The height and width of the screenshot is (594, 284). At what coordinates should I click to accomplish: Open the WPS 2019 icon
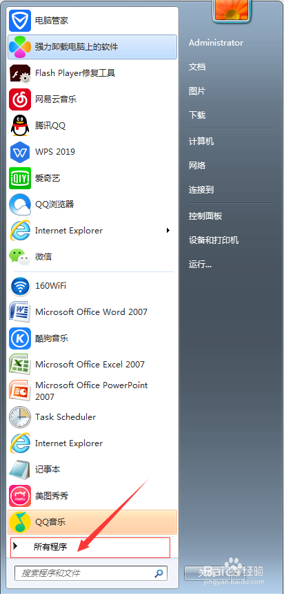click(20, 152)
